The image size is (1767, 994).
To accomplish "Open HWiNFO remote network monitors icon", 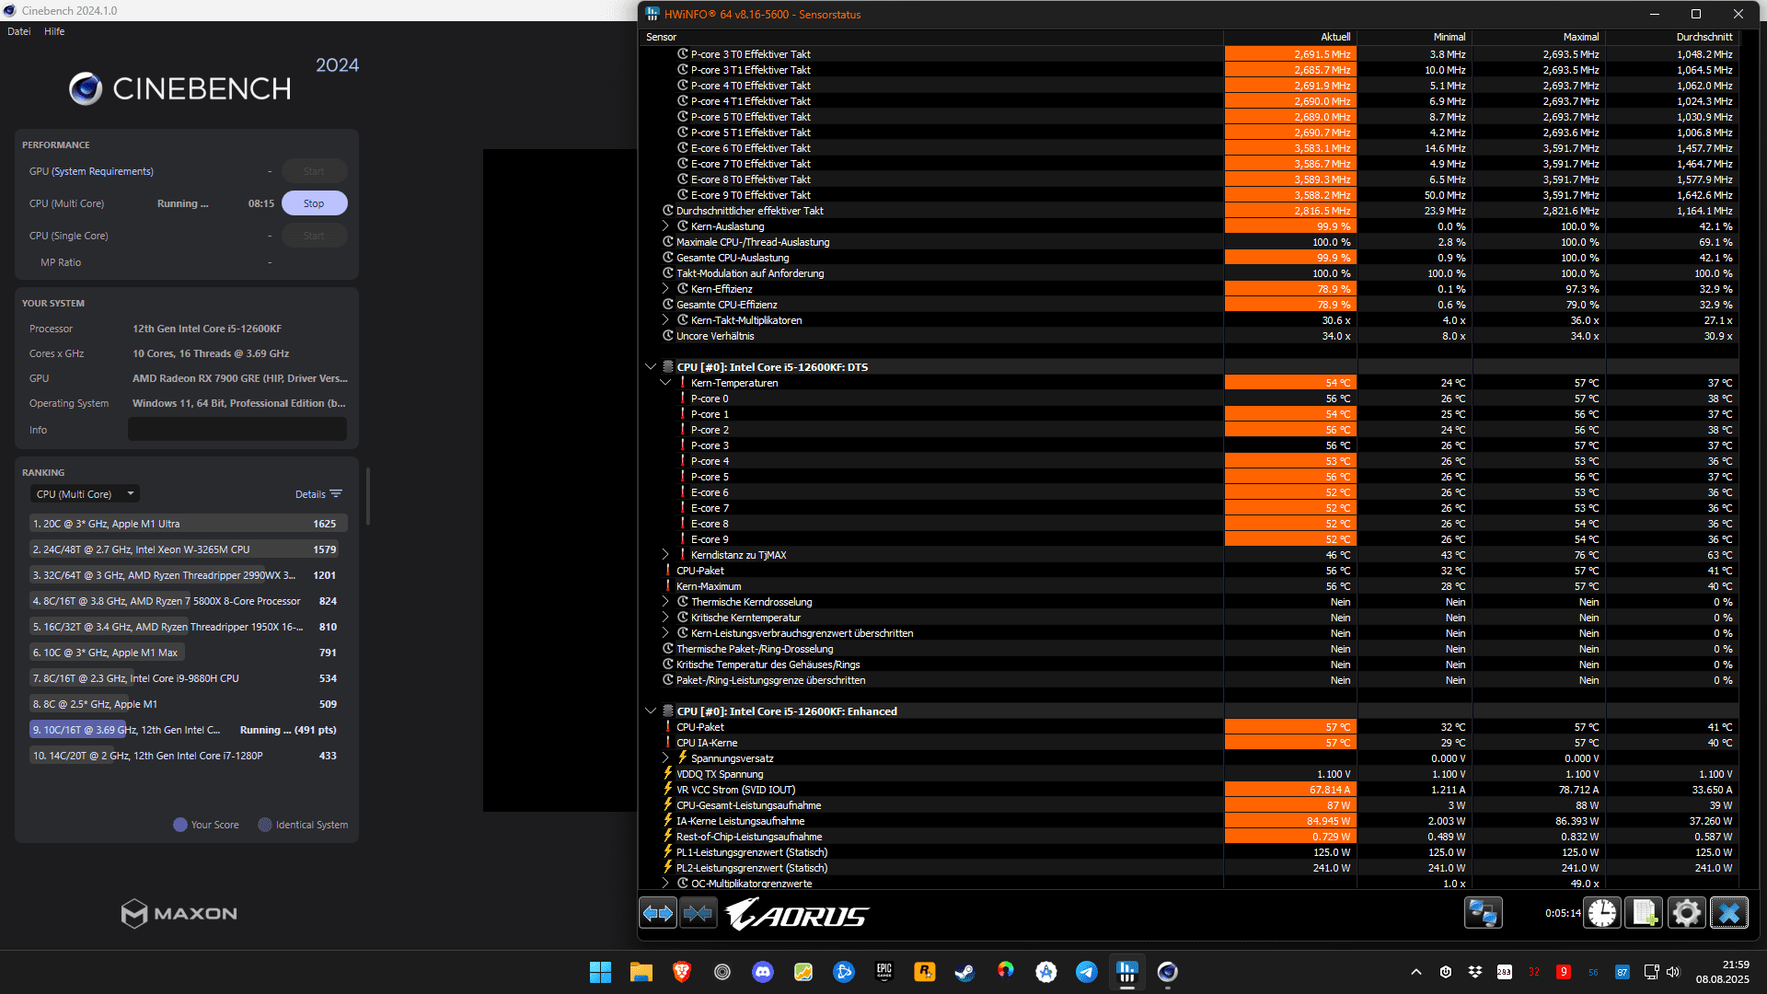I will tap(1483, 913).
